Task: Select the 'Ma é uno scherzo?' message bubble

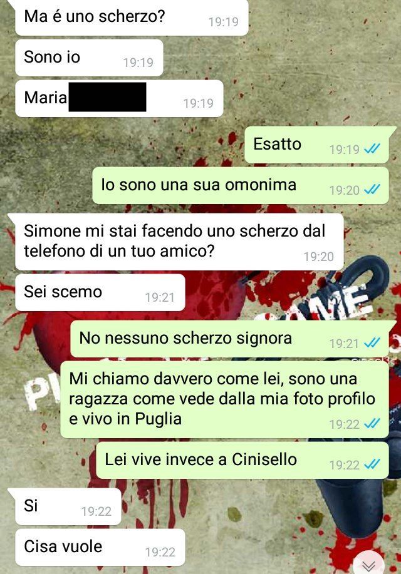Action: tap(132, 17)
